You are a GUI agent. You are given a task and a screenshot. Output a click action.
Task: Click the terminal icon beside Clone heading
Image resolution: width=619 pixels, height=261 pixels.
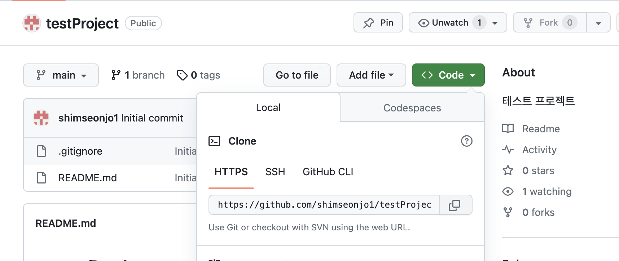click(x=215, y=141)
